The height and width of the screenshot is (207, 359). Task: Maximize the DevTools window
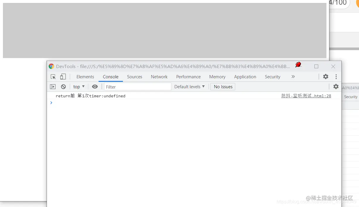pyautogui.click(x=316, y=67)
